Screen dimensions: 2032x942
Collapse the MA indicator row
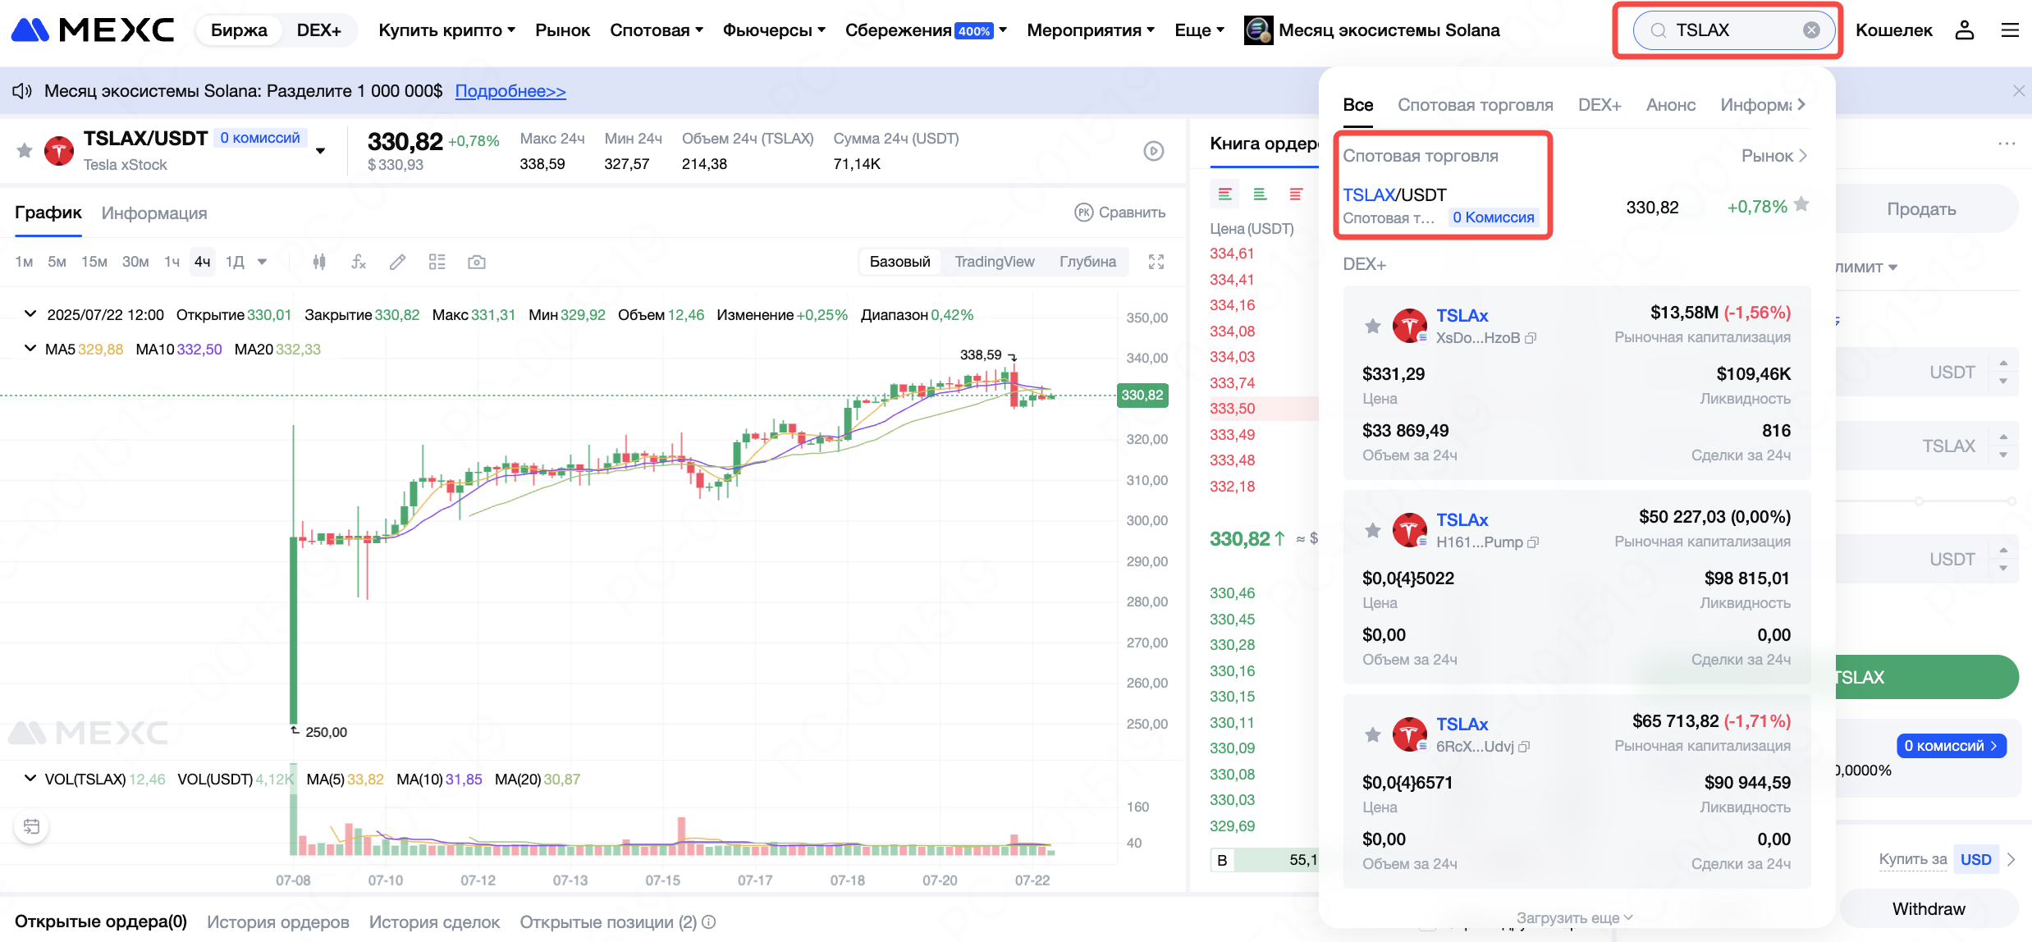(x=30, y=349)
